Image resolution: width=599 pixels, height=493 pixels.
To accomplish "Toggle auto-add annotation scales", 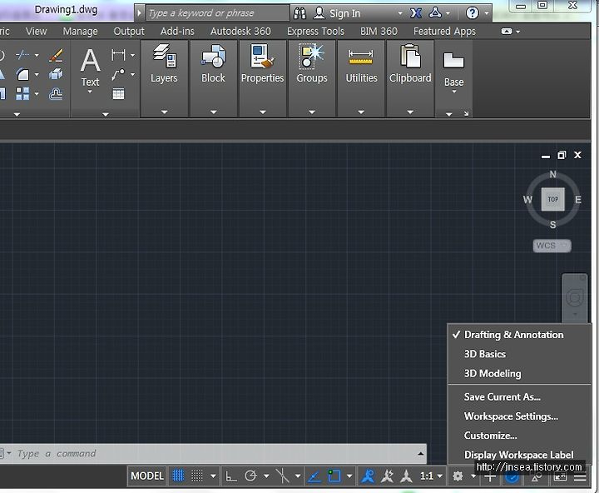I will click(387, 476).
